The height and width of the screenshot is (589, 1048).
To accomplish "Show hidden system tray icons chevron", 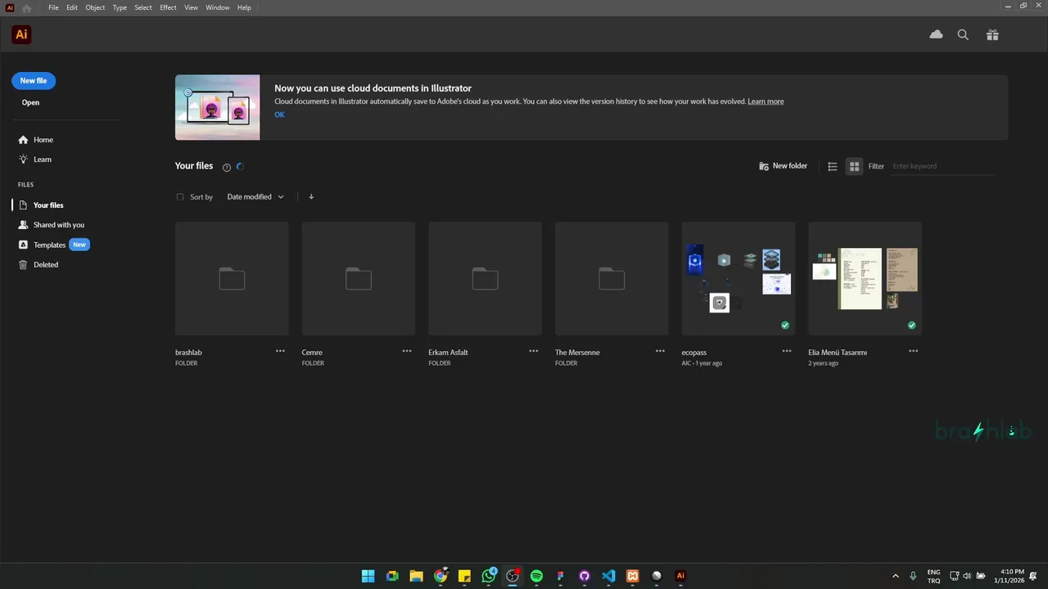I will coord(895,576).
